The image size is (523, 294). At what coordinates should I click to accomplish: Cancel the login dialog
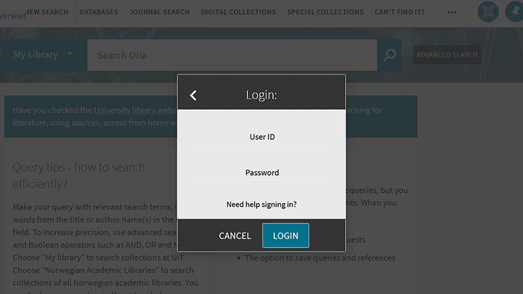pos(235,236)
